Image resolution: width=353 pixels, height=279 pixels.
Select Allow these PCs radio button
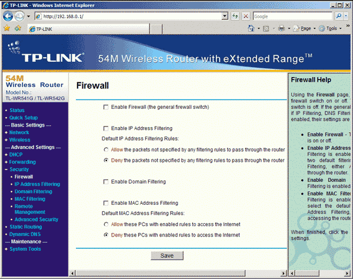[106, 224]
